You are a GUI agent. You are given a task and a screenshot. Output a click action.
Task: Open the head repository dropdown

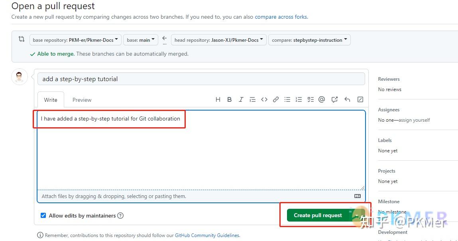coord(219,40)
